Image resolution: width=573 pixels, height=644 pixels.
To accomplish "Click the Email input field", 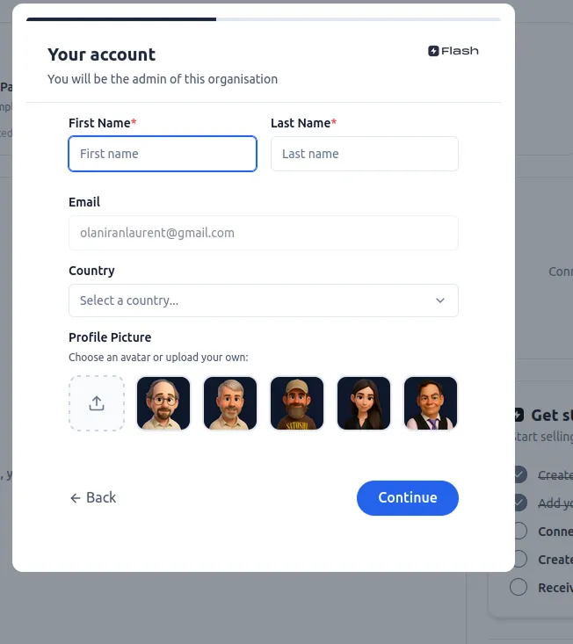I will click(263, 233).
